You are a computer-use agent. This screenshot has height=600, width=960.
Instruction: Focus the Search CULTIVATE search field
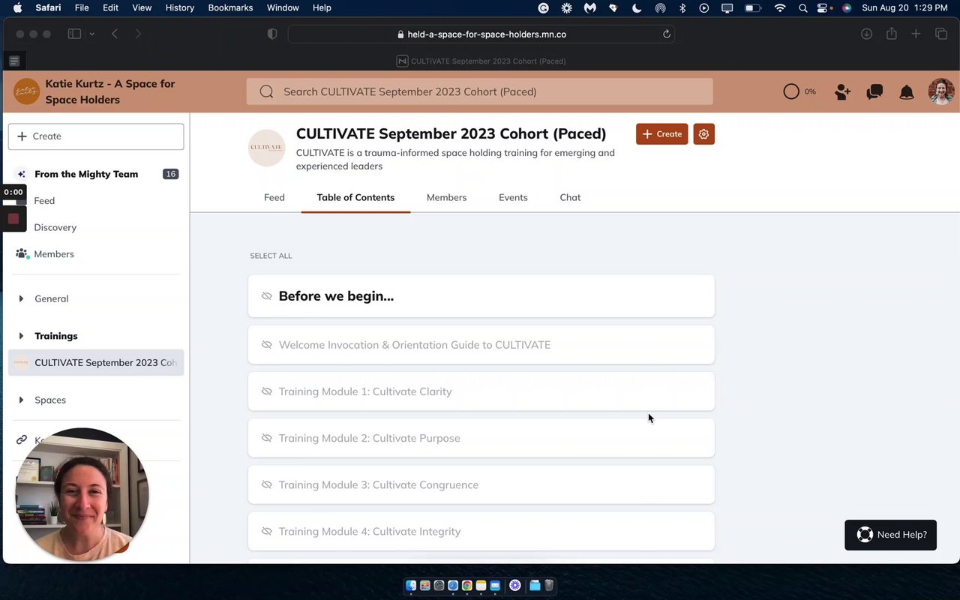[x=479, y=91]
